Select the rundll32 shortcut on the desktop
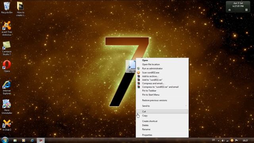Image resolution: width=254 pixels, height=143 pixels. click(131, 66)
